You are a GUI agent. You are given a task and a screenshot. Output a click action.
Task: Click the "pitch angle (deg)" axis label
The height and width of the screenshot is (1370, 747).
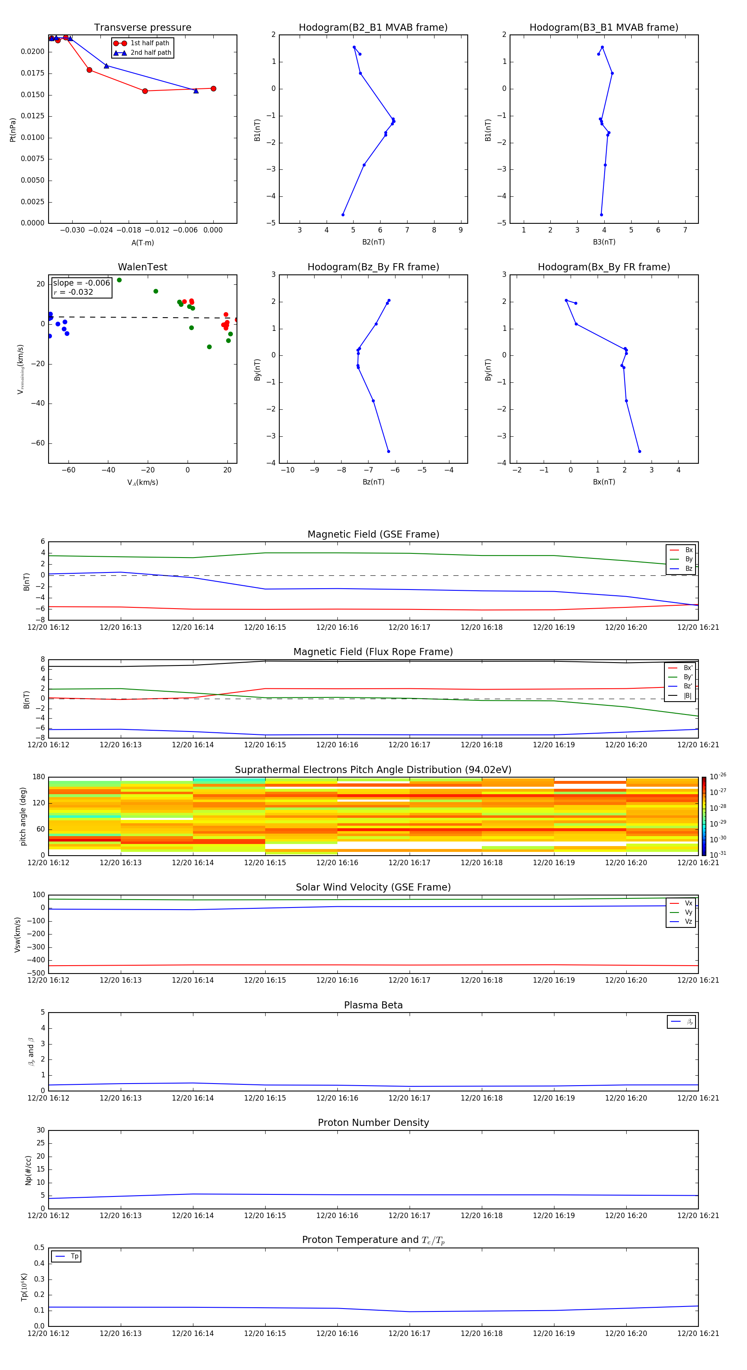[x=23, y=816]
